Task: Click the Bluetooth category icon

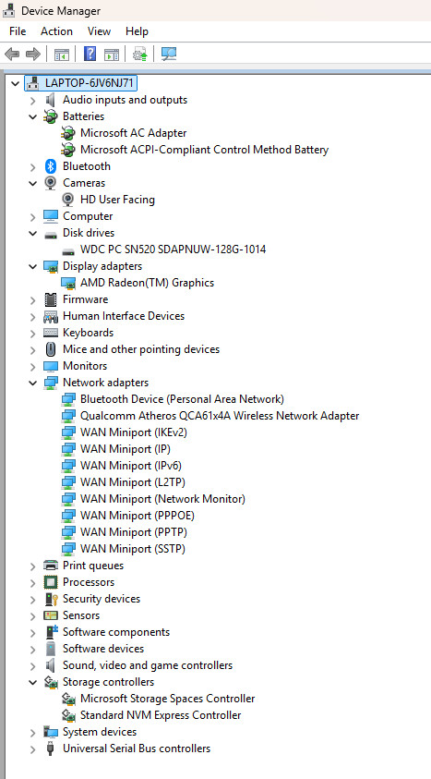Action: point(51,166)
